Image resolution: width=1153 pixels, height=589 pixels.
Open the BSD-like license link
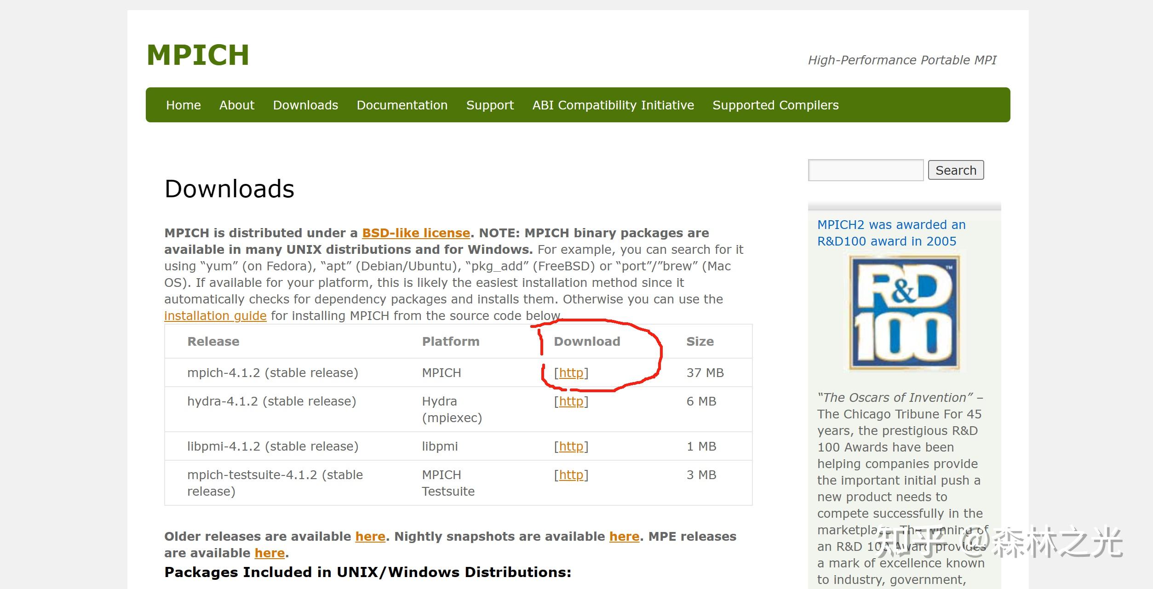[416, 233]
